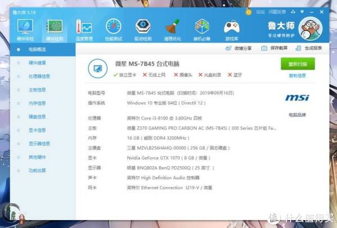Click the round computer monitor icon beside model name
The width and height of the screenshot is (337, 228).
(x=98, y=69)
